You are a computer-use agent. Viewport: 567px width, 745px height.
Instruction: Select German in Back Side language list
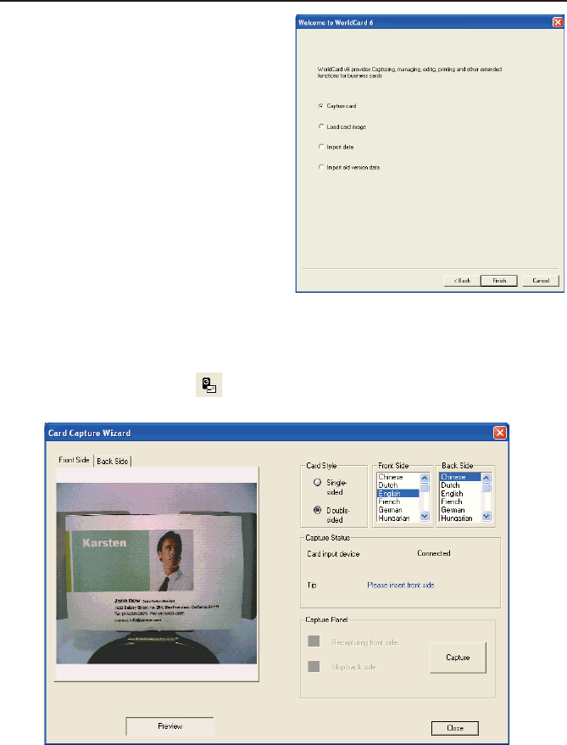[459, 510]
